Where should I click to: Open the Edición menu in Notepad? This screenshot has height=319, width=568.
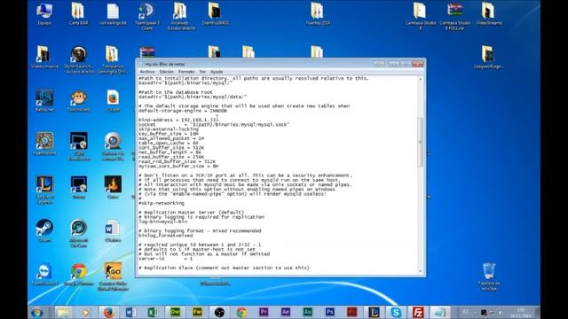coord(167,72)
